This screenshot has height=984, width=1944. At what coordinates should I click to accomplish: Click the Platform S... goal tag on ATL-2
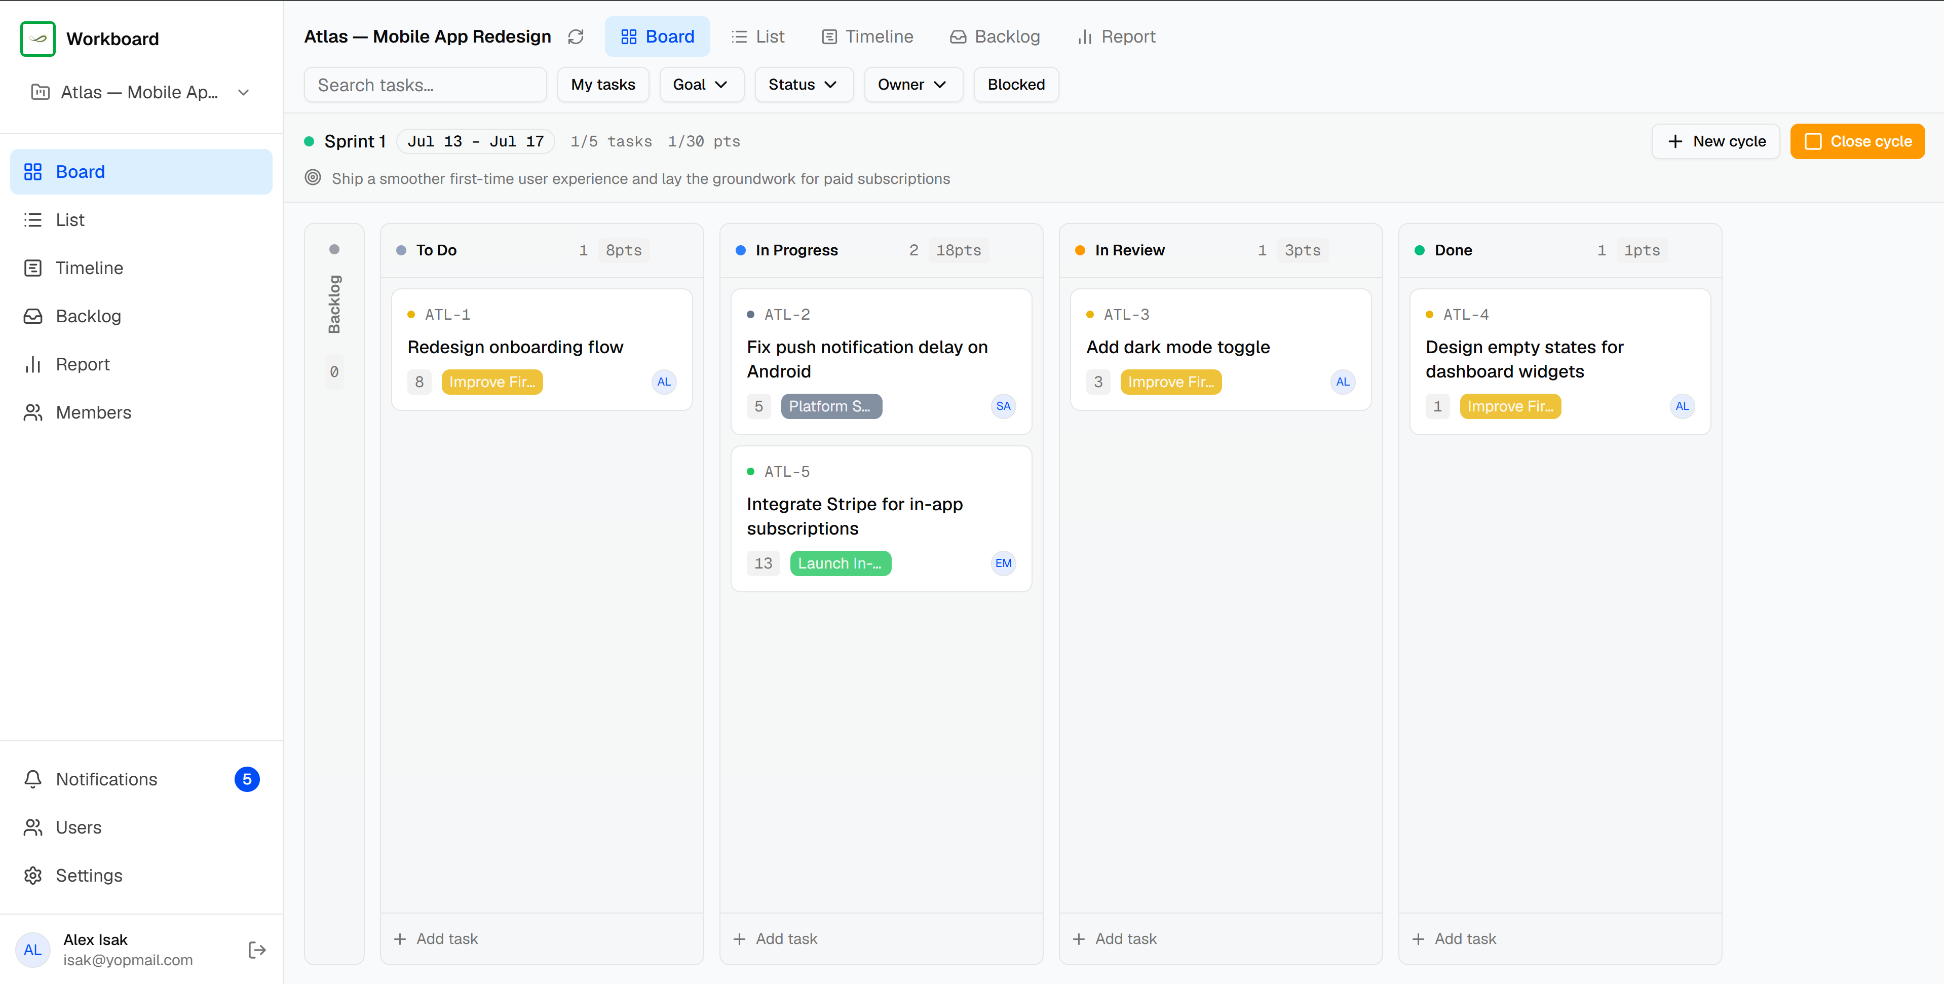[831, 406]
